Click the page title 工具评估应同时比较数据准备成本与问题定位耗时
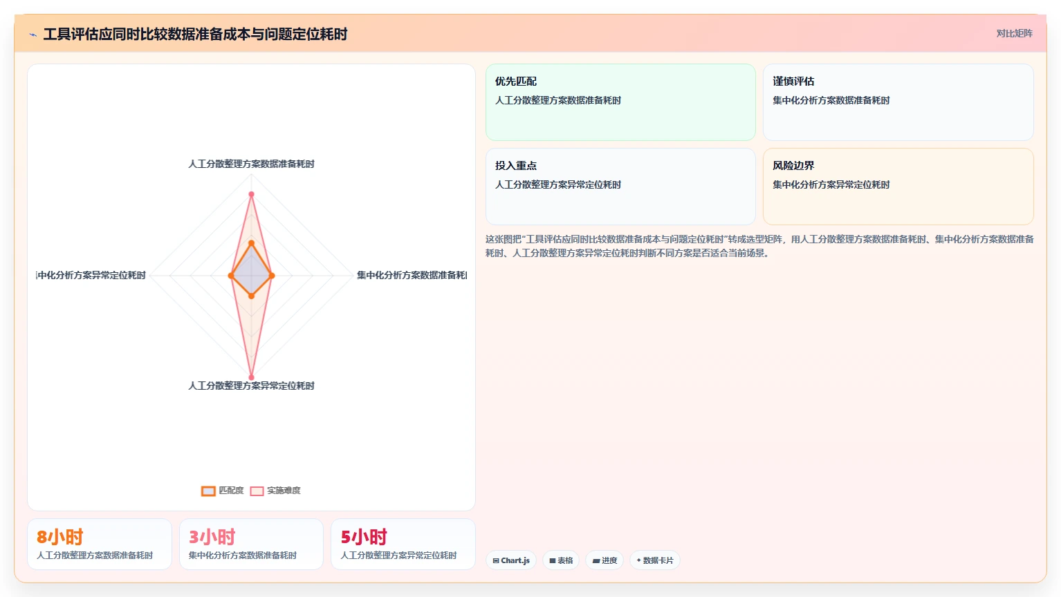Viewport: 1061px width, 597px height. tap(195, 34)
